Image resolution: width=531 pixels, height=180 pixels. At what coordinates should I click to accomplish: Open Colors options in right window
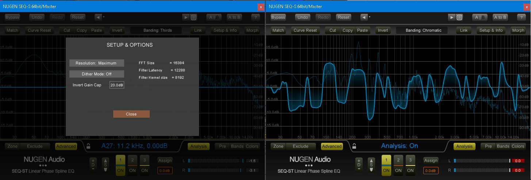[x=518, y=146]
